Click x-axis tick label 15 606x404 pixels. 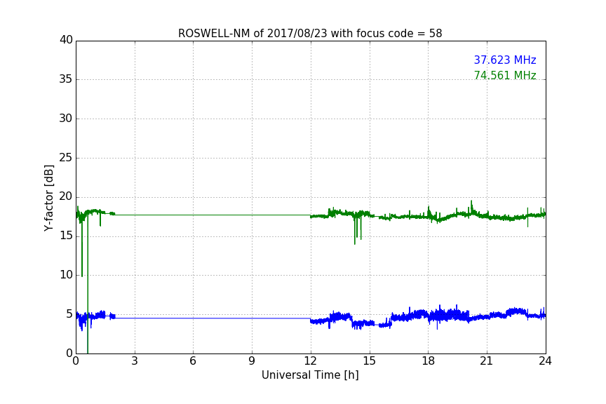tap(370, 361)
